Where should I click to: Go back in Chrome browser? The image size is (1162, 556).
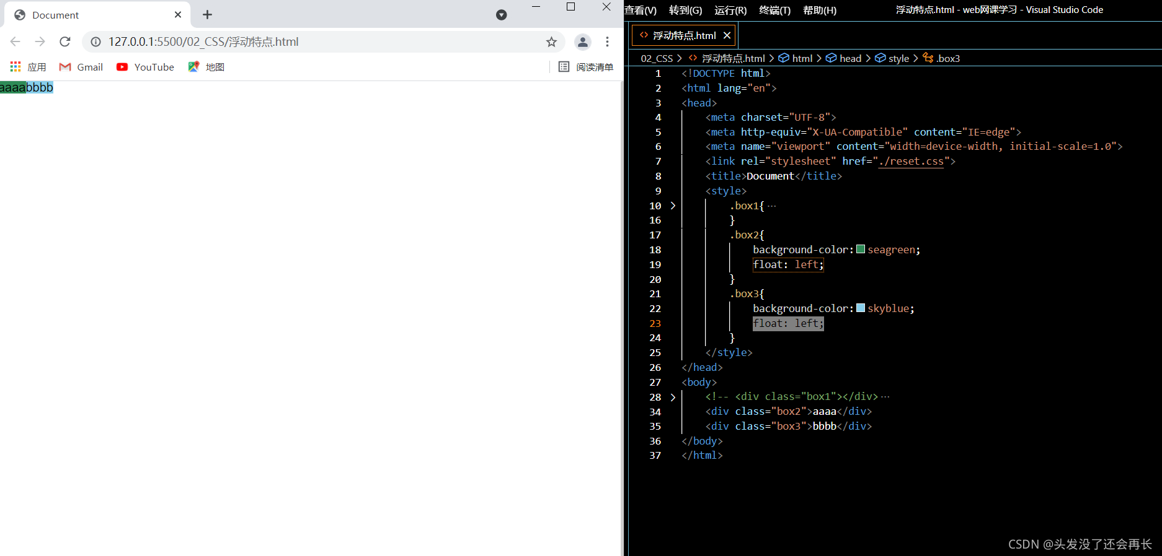pos(16,41)
